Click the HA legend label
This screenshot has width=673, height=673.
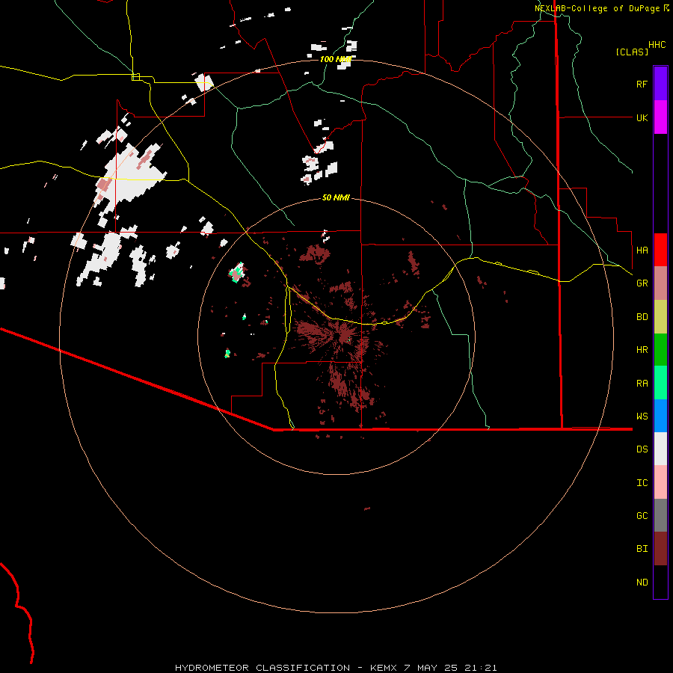pyautogui.click(x=642, y=250)
